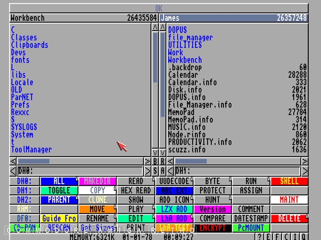Viewport: 321px width, 240px height.
Task: Click the PROTECT button
Action: [212, 190]
